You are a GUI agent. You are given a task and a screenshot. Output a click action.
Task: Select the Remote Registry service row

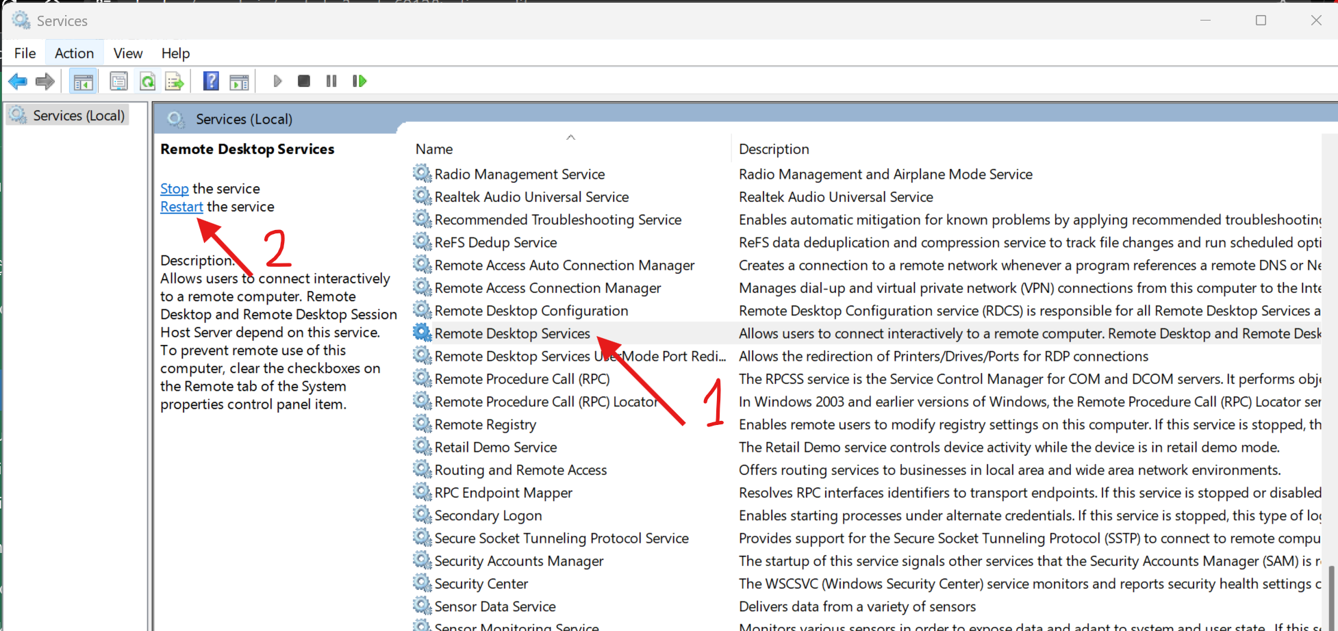click(x=485, y=425)
